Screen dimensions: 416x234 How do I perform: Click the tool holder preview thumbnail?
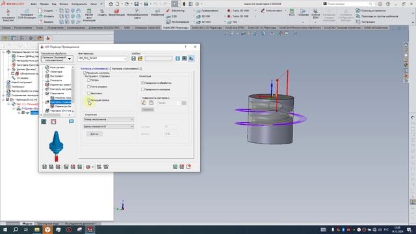(56, 146)
